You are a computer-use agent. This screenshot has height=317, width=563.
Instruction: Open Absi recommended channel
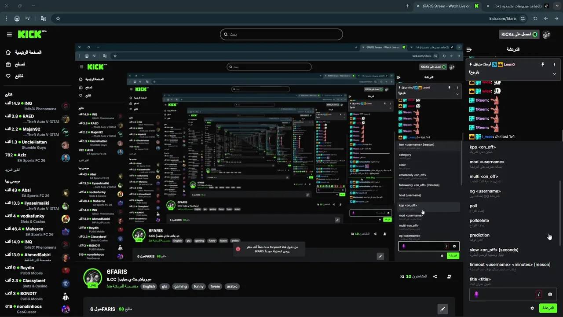click(x=37, y=193)
